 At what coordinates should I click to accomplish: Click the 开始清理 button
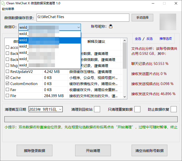(x=93, y=150)
